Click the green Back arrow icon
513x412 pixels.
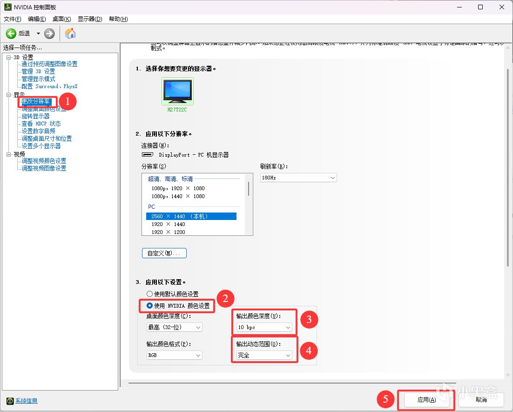(11, 34)
